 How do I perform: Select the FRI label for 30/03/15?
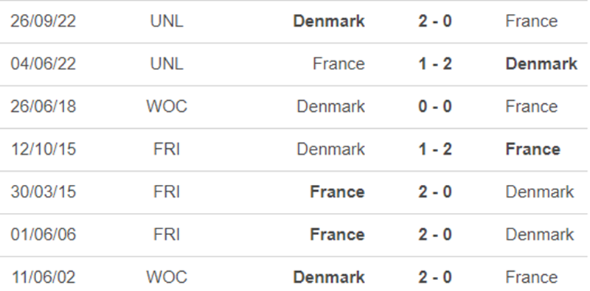point(167,192)
